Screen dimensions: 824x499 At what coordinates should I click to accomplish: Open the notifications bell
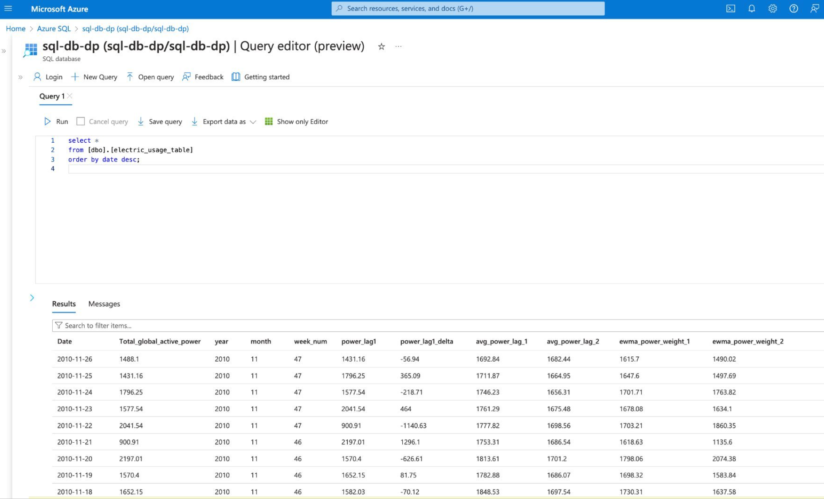[752, 9]
